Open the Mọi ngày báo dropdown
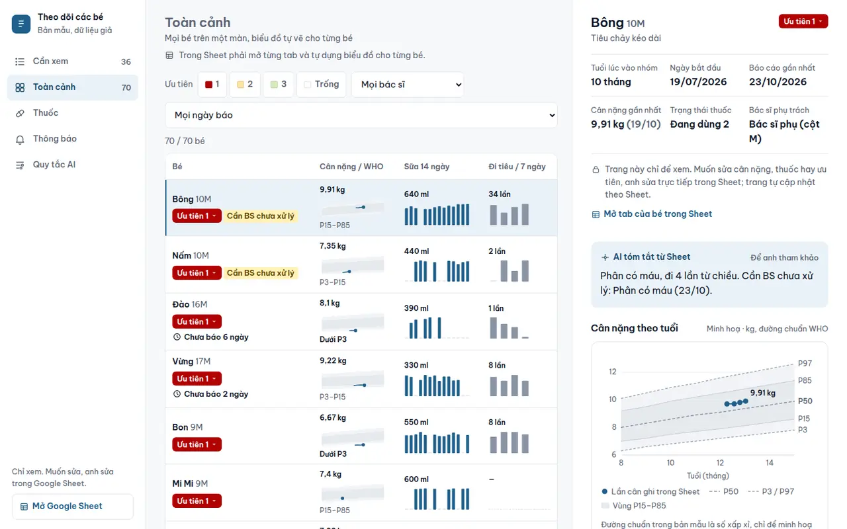Image resolution: width=847 pixels, height=529 pixels. 361,115
